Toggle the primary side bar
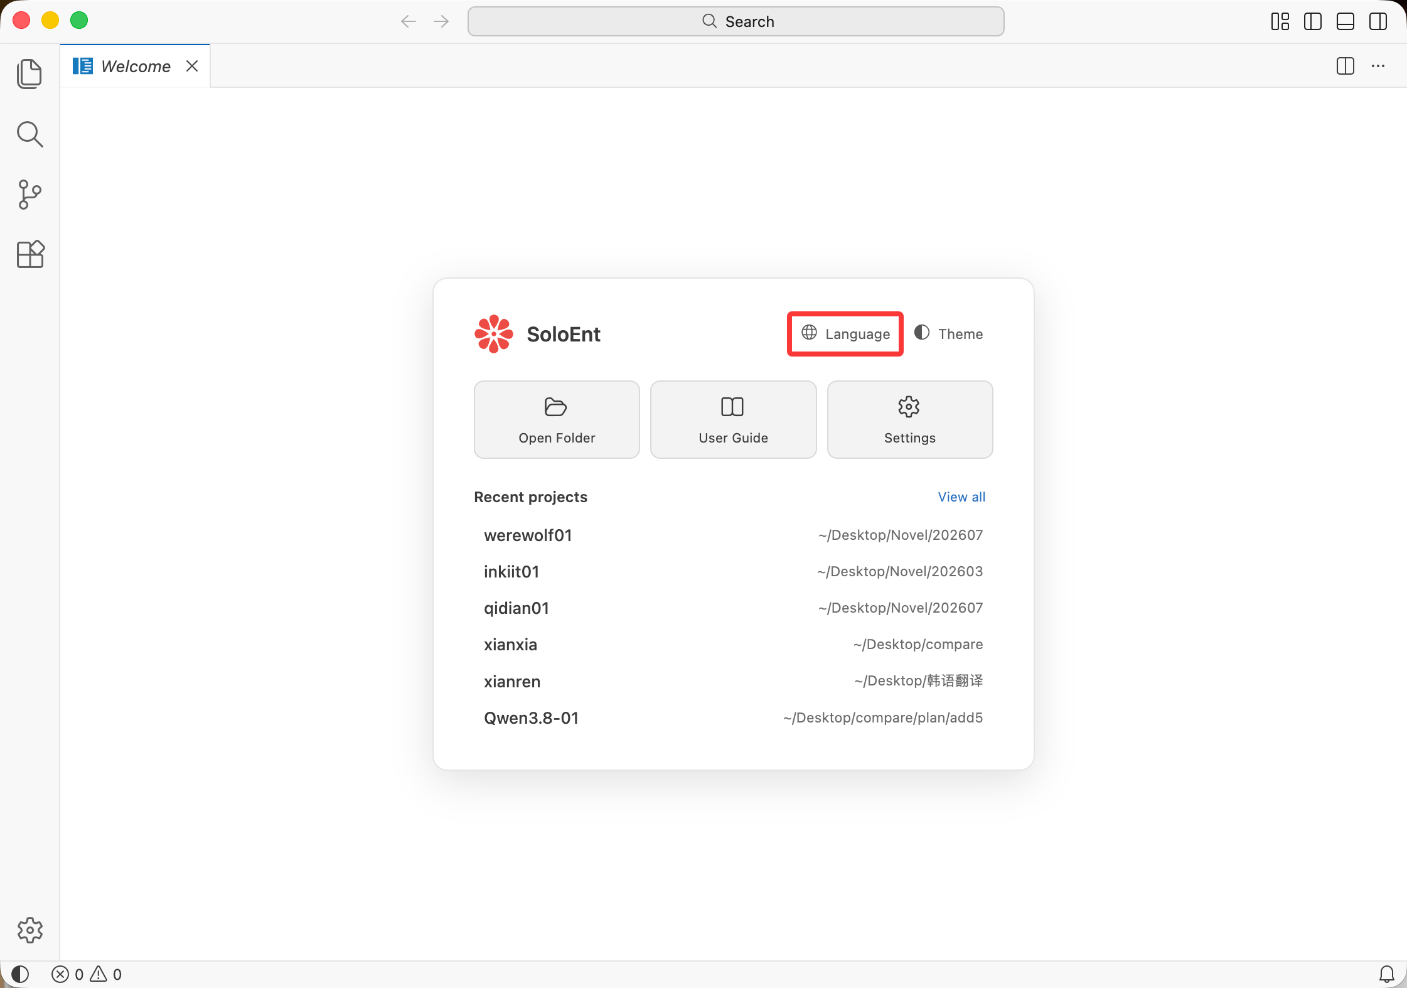 1313,21
